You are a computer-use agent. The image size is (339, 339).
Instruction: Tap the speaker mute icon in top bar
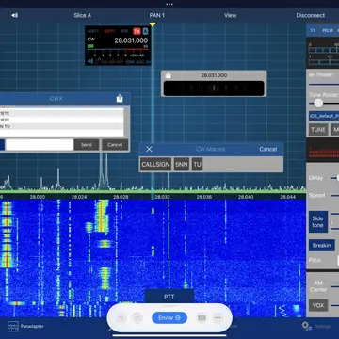(14, 15)
